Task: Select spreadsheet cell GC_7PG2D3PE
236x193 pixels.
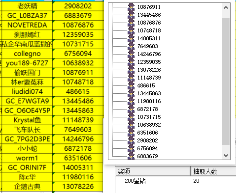Action: coord(27,139)
